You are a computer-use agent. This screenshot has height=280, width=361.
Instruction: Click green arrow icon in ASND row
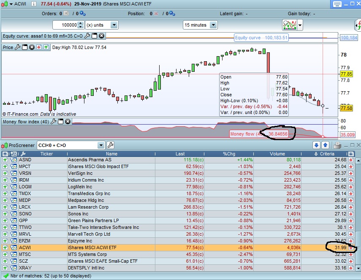point(5,160)
